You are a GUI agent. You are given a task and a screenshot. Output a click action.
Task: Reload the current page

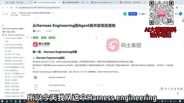[11, 7]
